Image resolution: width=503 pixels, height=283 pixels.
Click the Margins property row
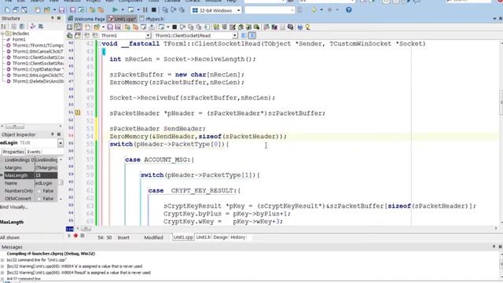pos(29,167)
